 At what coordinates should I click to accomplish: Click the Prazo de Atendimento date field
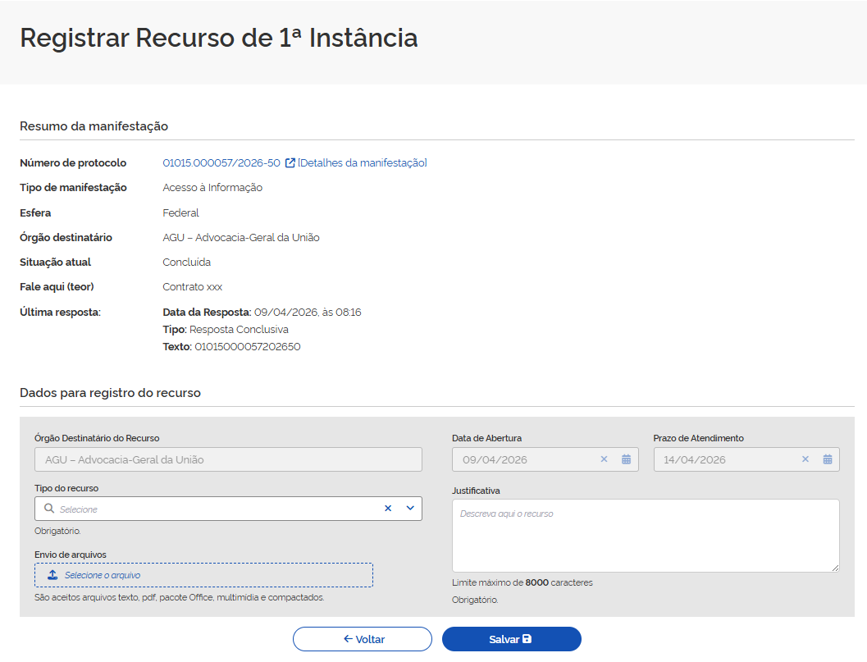coord(726,459)
